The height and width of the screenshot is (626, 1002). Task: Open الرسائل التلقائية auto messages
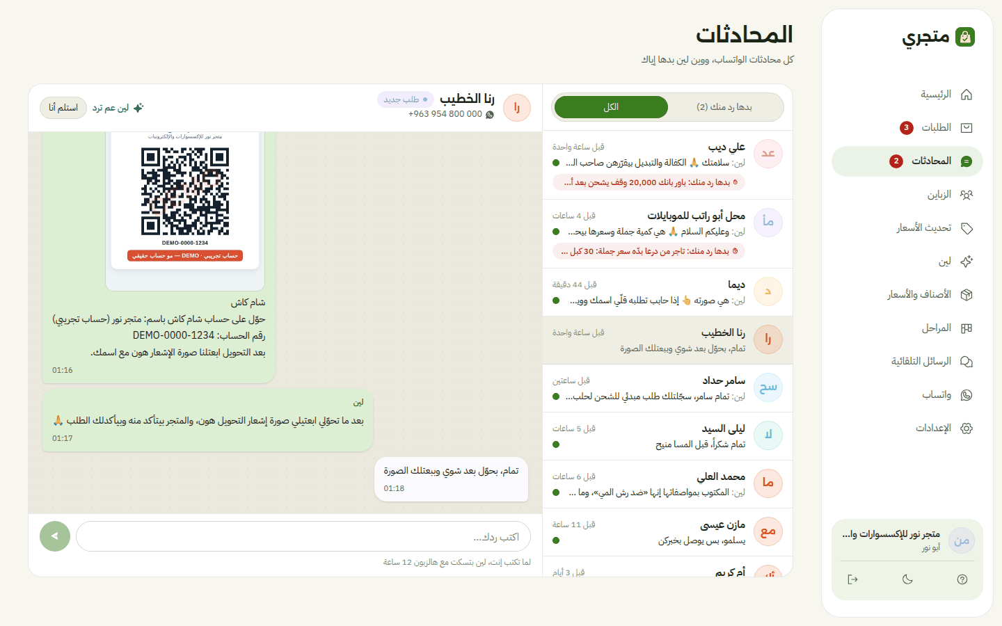pyautogui.click(x=907, y=362)
